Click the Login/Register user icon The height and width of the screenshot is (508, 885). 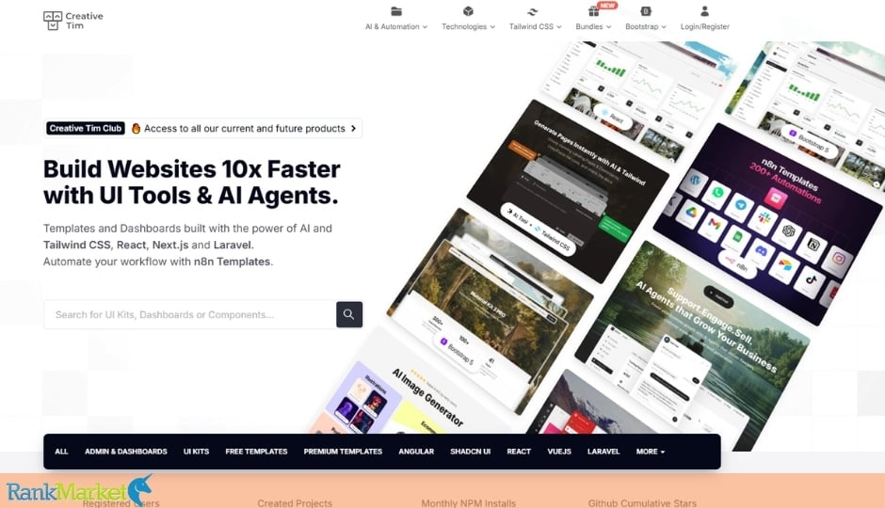(704, 11)
